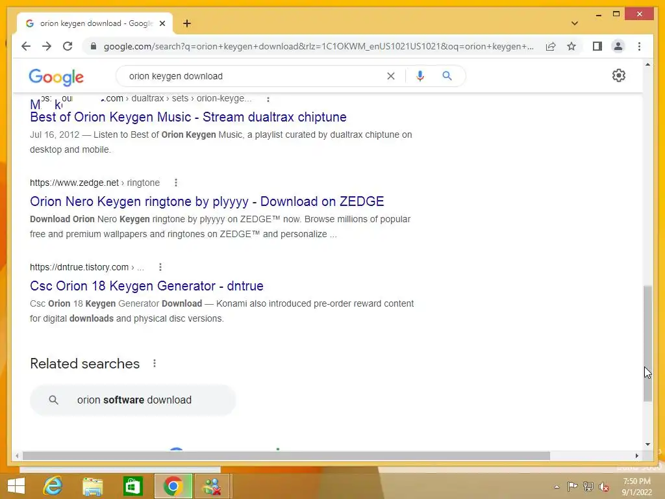Reload the Google search page
The width and height of the screenshot is (665, 499).
point(68,46)
